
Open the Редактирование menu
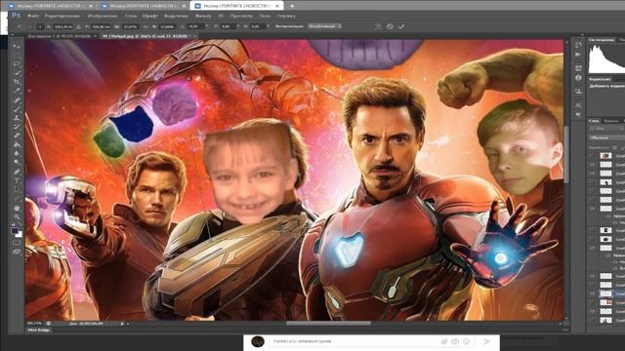click(62, 16)
